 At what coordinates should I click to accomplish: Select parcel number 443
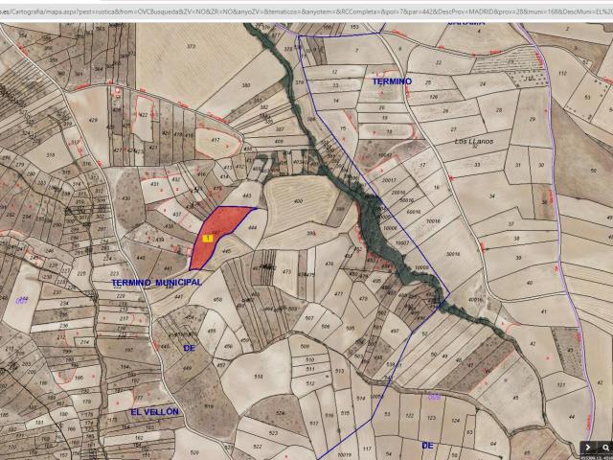click(247, 195)
